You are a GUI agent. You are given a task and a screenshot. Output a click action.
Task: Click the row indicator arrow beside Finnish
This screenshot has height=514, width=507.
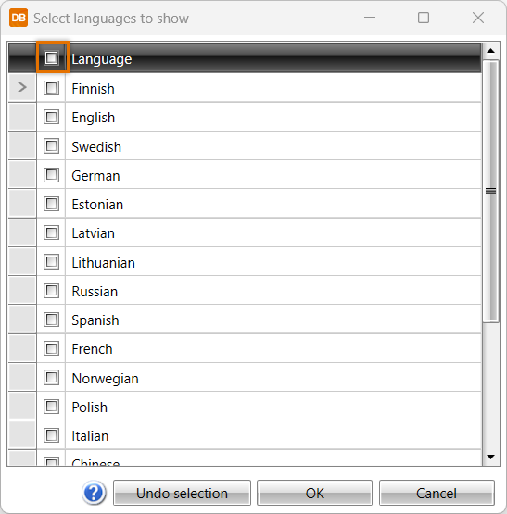[x=22, y=87]
